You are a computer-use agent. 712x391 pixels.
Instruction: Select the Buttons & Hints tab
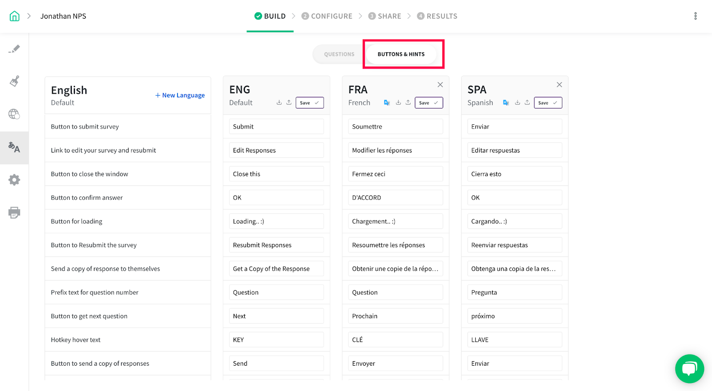401,54
